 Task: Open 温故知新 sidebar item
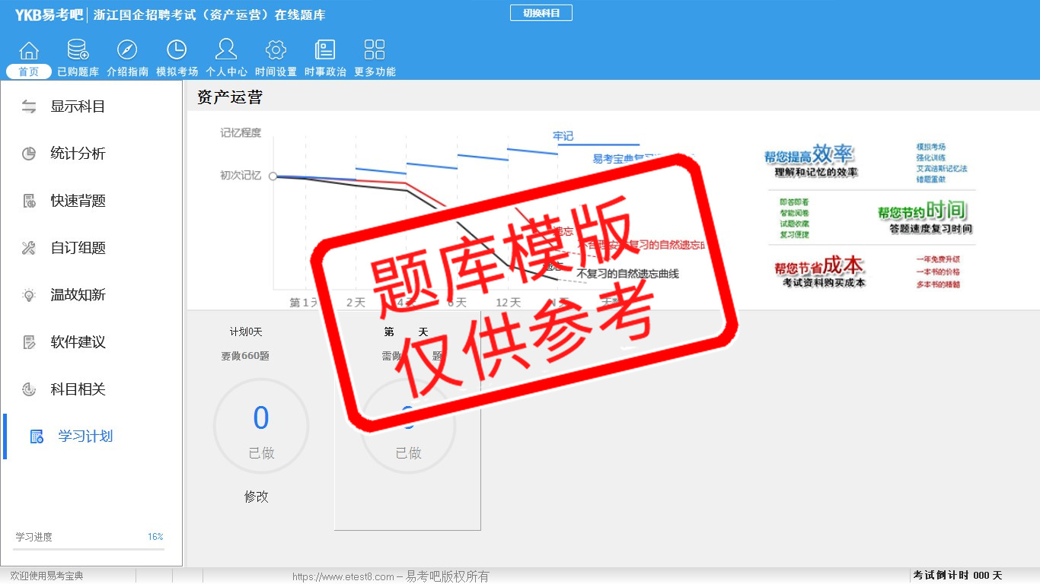tap(77, 295)
